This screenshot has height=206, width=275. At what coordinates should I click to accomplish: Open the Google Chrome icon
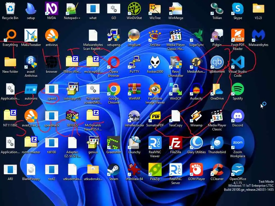(x=114, y=89)
